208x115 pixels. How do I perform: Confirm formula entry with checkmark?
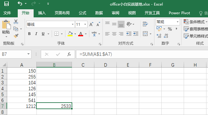58,54
